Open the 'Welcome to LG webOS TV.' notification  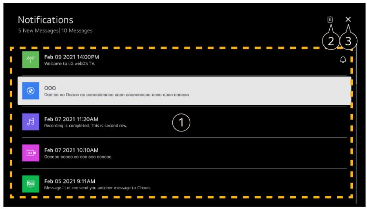tap(184, 60)
